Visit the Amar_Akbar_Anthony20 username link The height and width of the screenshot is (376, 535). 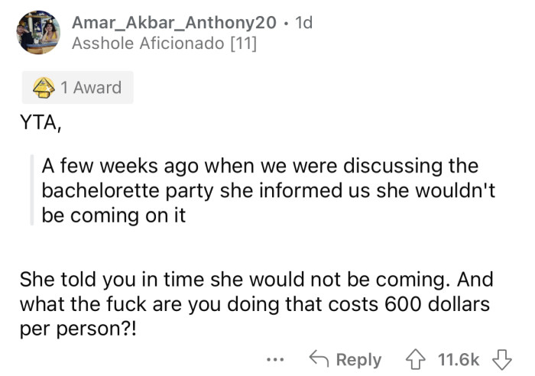pos(173,23)
